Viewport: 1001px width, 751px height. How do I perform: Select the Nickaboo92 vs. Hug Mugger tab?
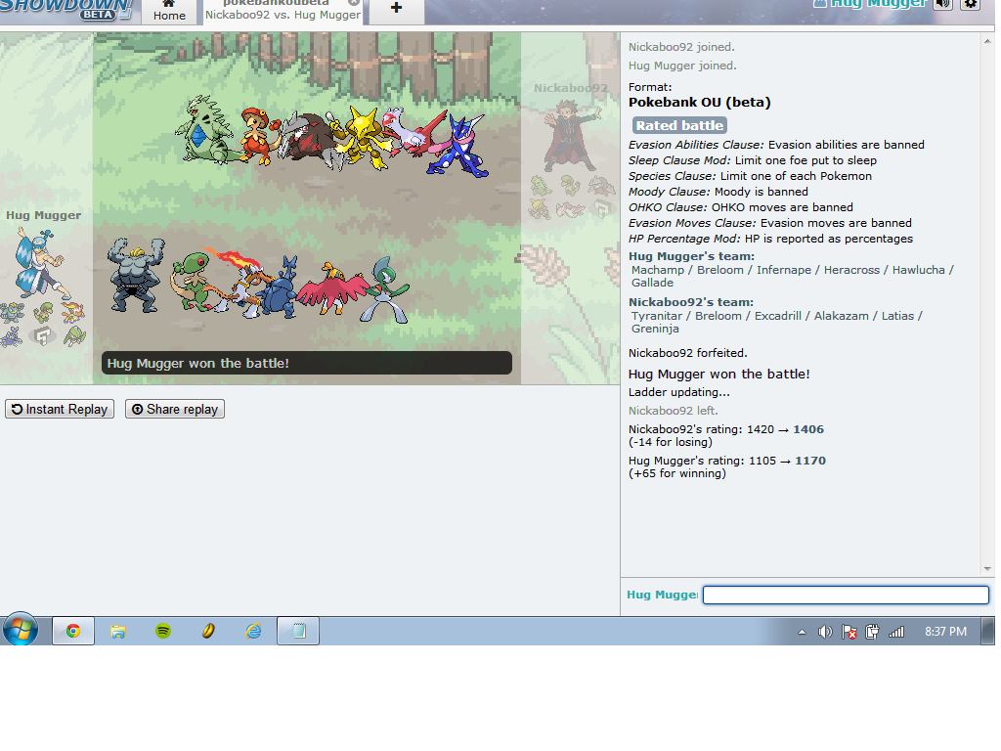pos(283,12)
